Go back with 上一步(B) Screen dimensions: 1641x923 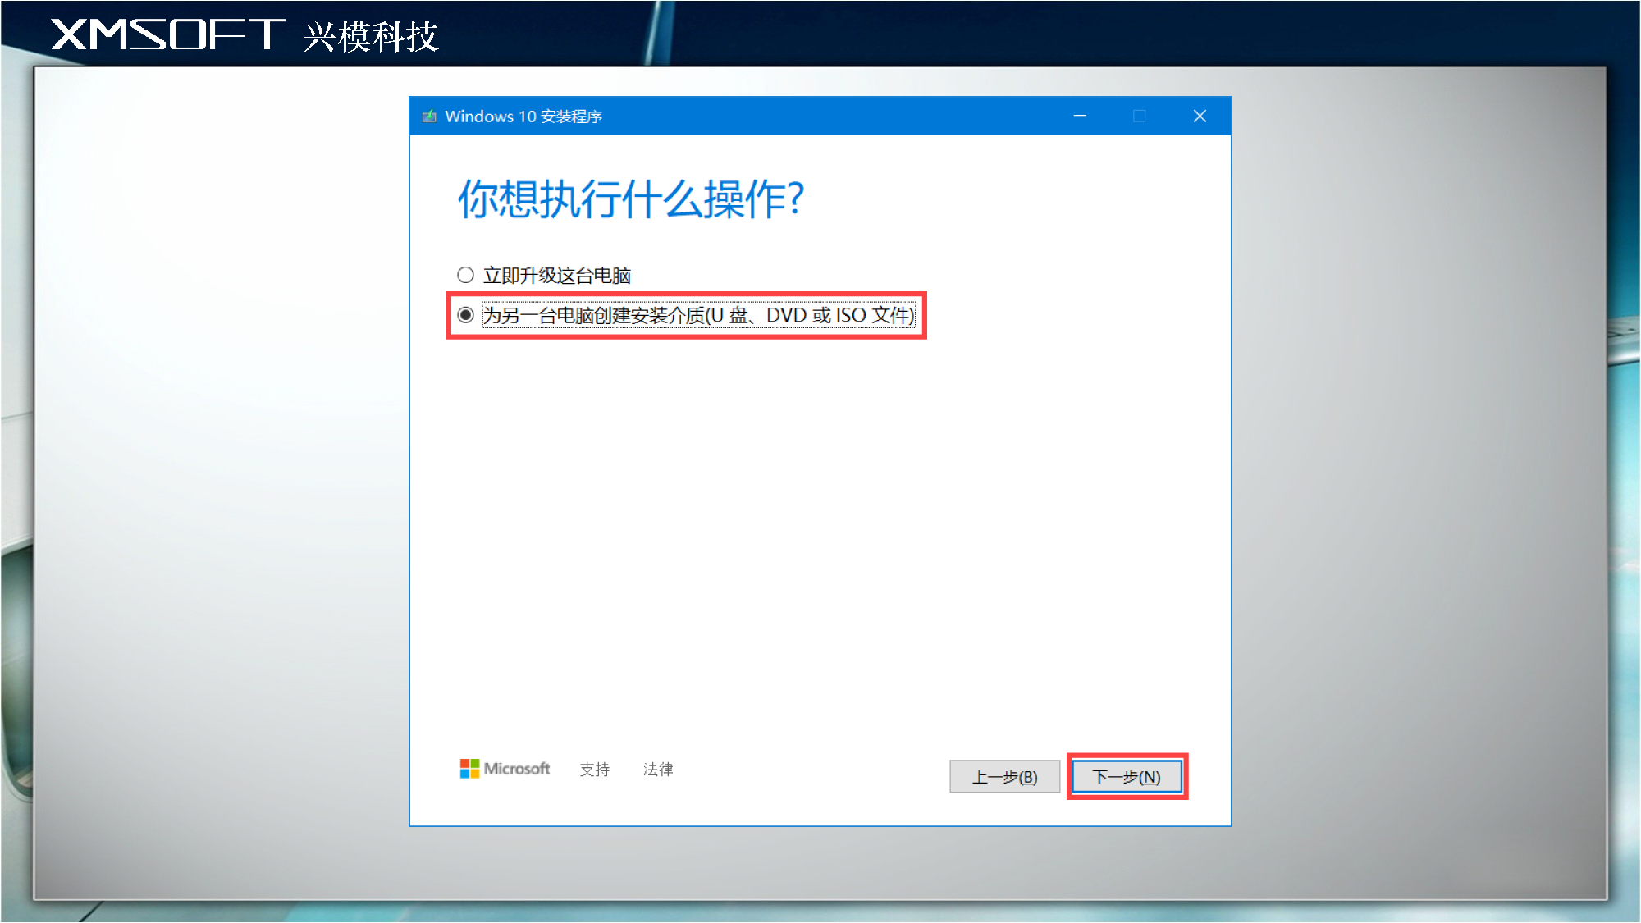pos(1004,777)
